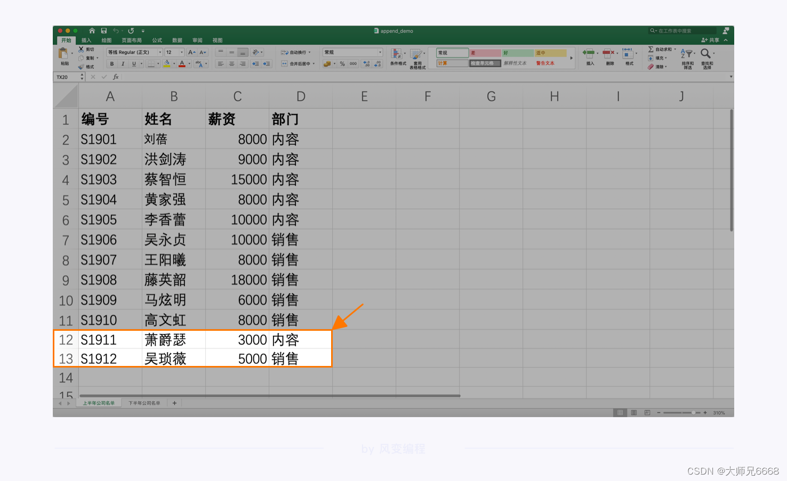Select the 上半年公司名单 sheet tab
This screenshot has width=787, height=481.
(x=99, y=403)
